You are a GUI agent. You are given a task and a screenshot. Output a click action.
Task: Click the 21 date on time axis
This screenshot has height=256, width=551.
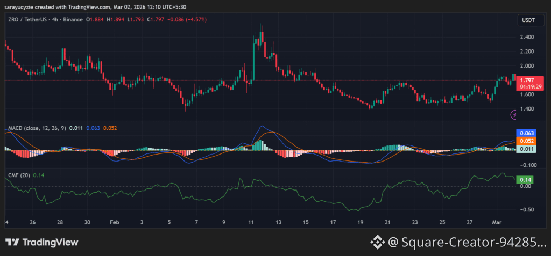[387, 222]
